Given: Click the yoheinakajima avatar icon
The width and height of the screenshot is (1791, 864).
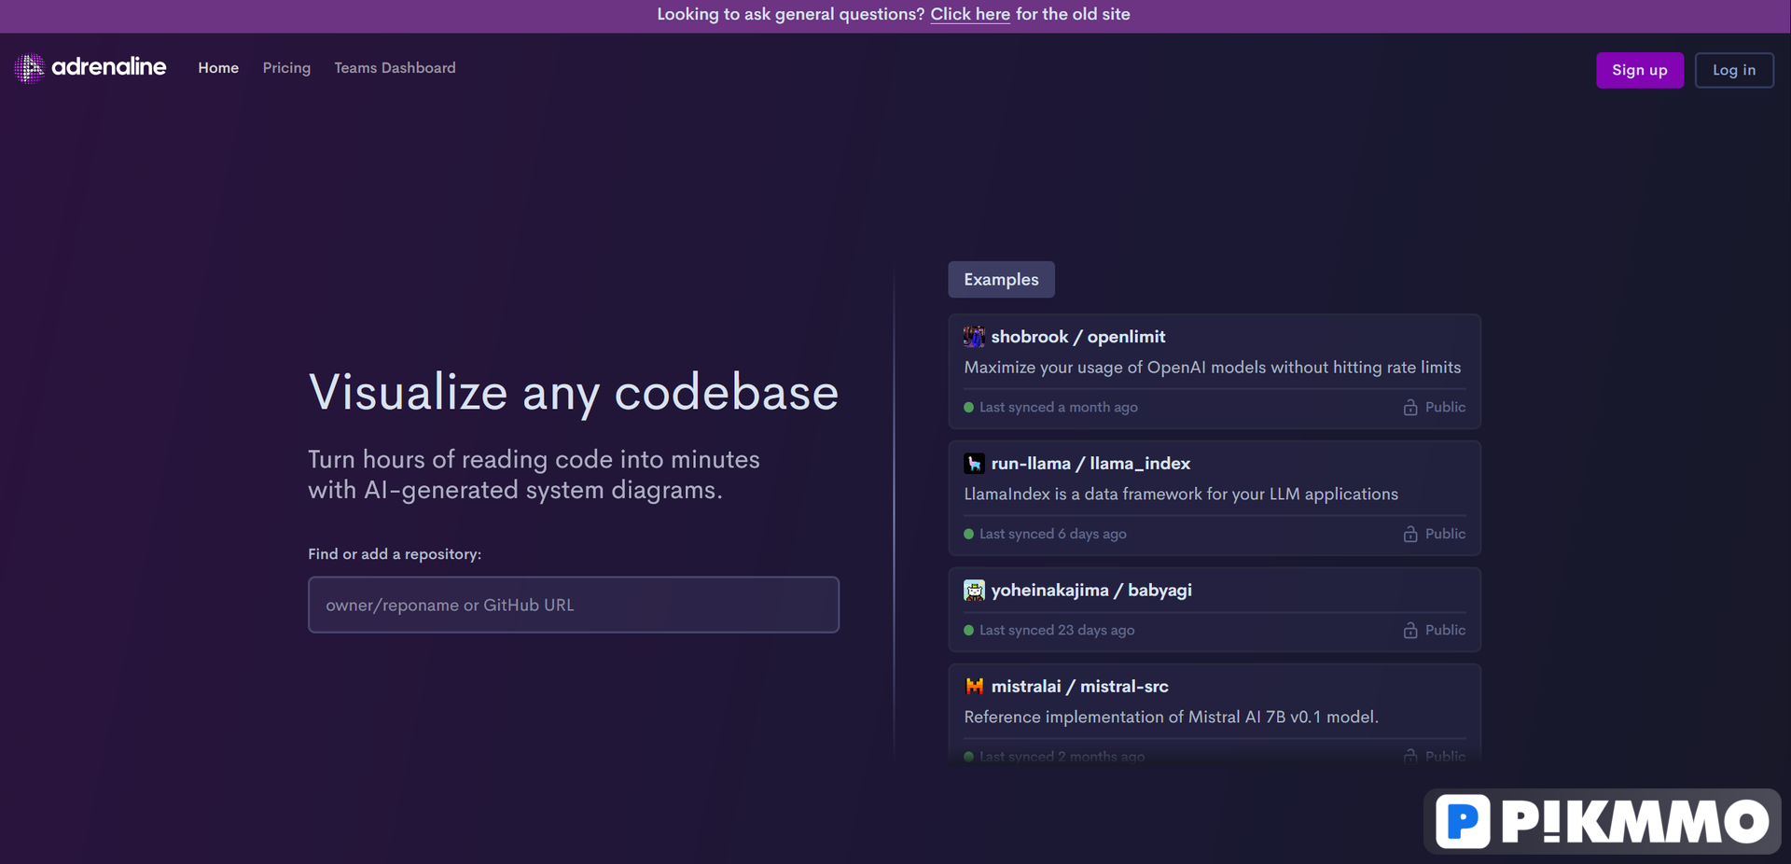Looking at the screenshot, I should [974, 591].
